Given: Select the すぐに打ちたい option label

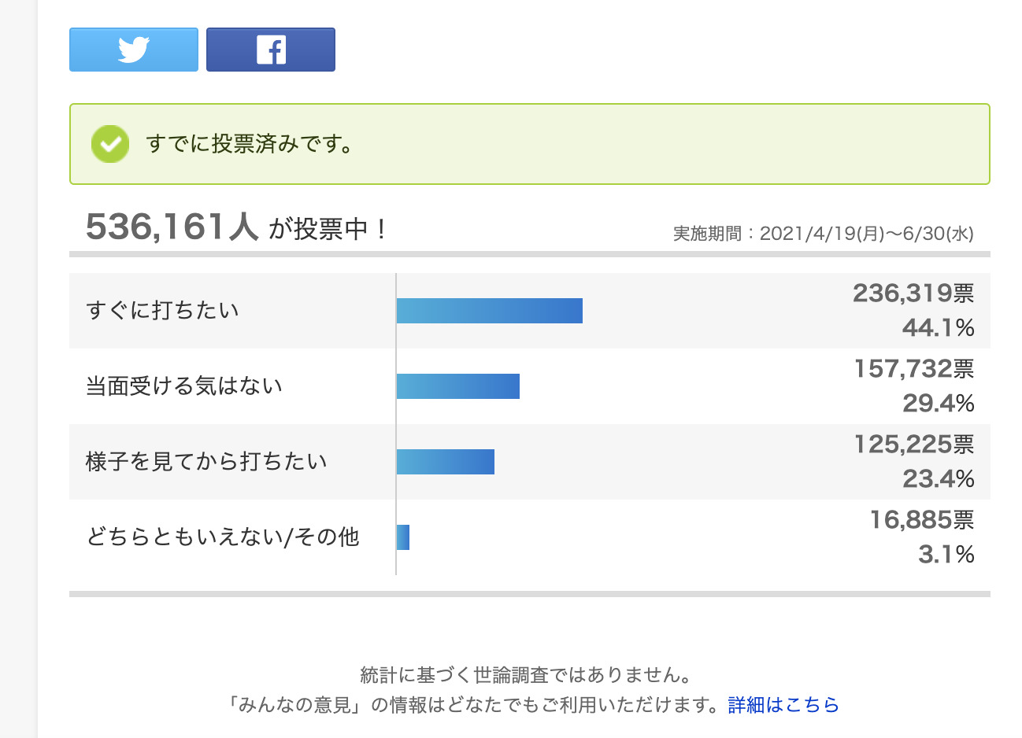Looking at the screenshot, I should pos(163,311).
